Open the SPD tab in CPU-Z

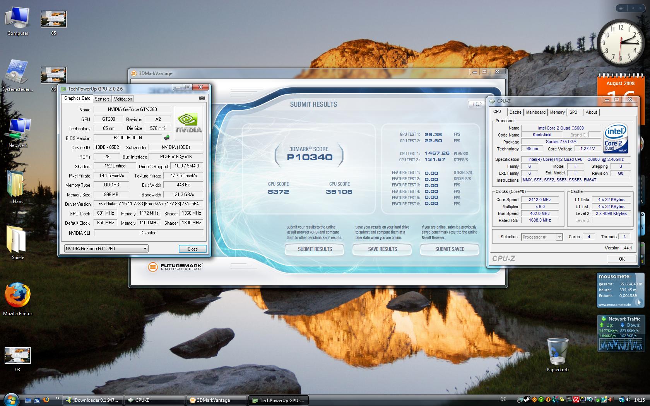pyautogui.click(x=573, y=112)
